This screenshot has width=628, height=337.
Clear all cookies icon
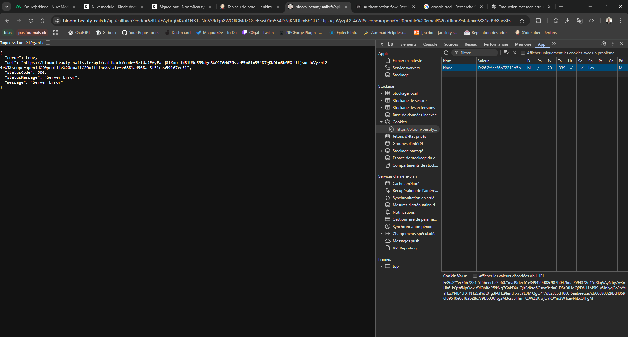click(506, 53)
